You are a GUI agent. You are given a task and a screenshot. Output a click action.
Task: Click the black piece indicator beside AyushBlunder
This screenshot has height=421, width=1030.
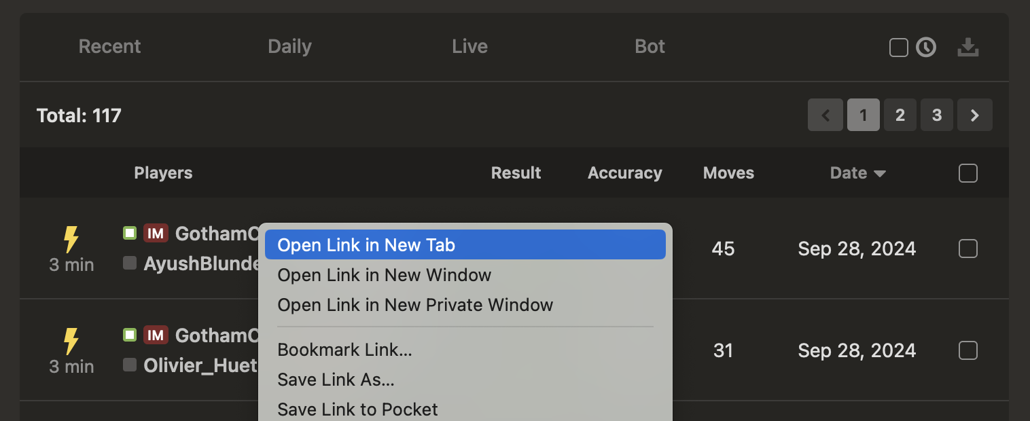(x=130, y=263)
